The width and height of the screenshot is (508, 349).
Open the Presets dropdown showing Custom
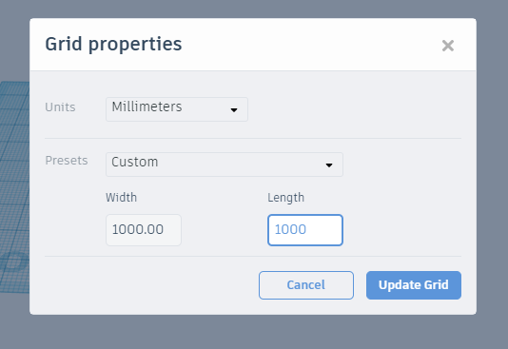(225, 165)
